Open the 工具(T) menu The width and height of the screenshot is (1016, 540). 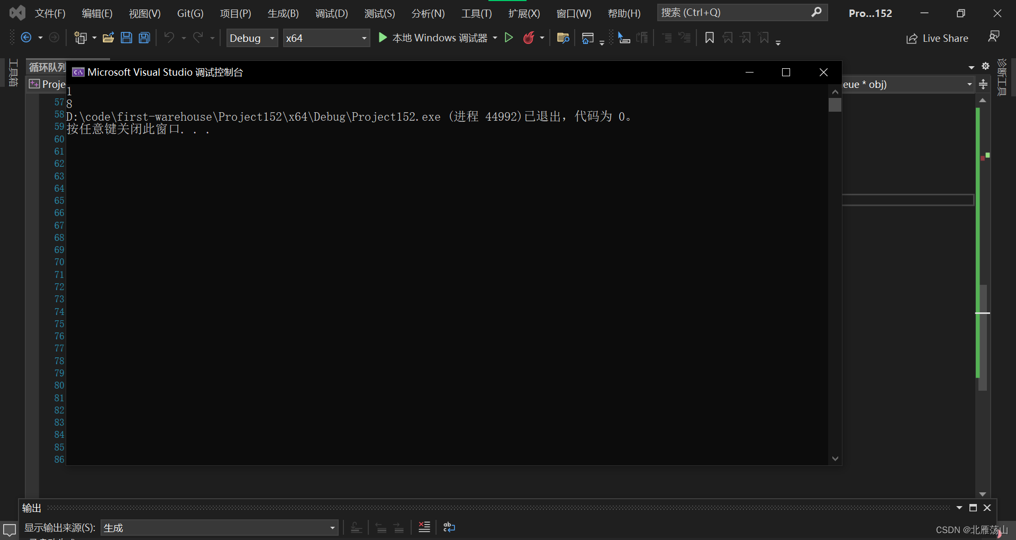coord(476,13)
